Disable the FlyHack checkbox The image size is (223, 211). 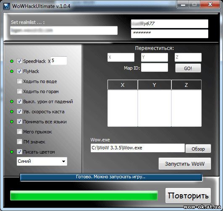(x=19, y=71)
